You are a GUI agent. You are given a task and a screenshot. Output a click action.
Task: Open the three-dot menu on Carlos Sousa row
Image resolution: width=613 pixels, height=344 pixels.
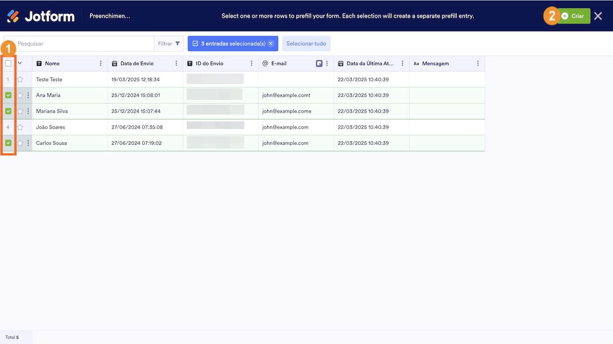click(x=28, y=143)
